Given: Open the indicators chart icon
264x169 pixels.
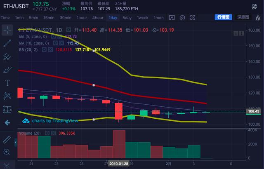Looking at the screenshot, I should pyautogui.click(x=172, y=17).
